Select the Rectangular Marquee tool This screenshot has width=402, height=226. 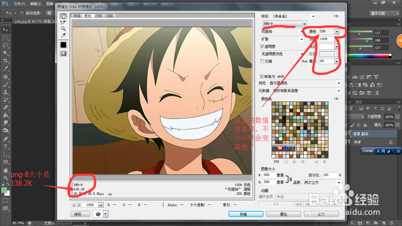[5, 38]
